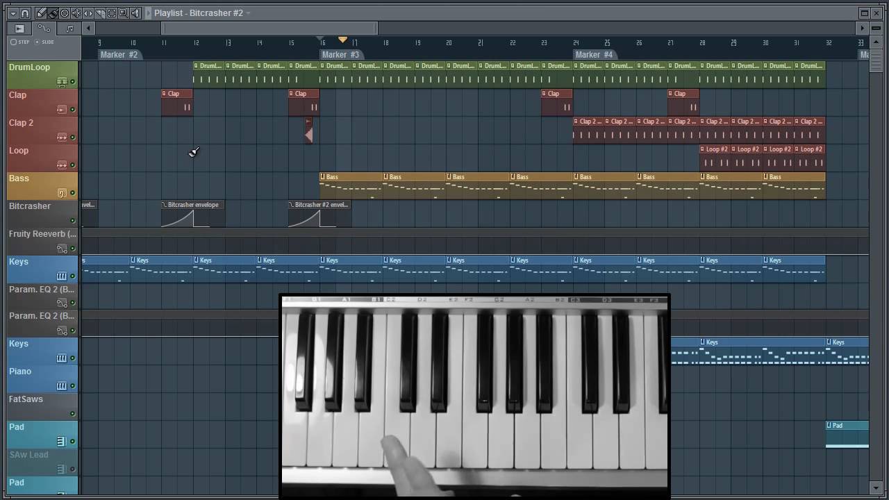Click the horizontal timeline scrollbar thumb
This screenshot has width=889, height=500.
pyautogui.click(x=269, y=28)
